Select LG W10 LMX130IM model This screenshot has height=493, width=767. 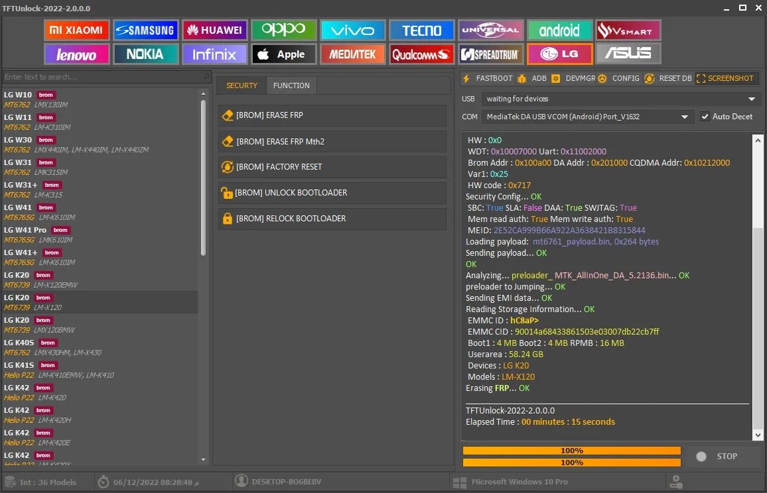click(100, 99)
